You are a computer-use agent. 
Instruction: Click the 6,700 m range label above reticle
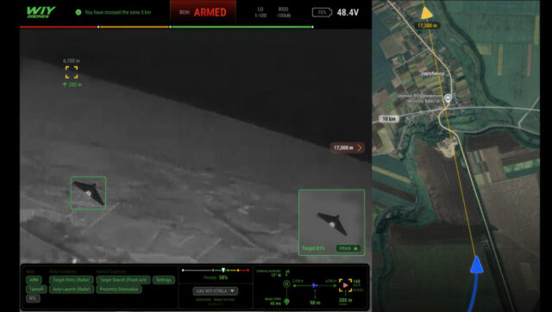72,61
